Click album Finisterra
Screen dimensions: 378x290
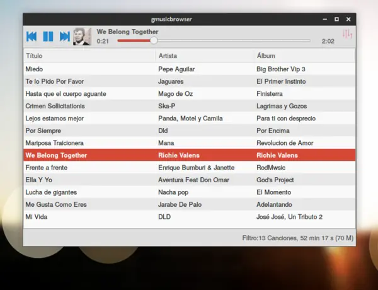click(x=270, y=93)
